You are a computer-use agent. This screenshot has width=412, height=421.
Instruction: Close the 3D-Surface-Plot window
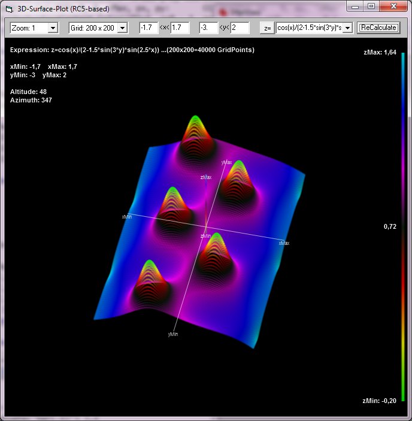coord(393,6)
